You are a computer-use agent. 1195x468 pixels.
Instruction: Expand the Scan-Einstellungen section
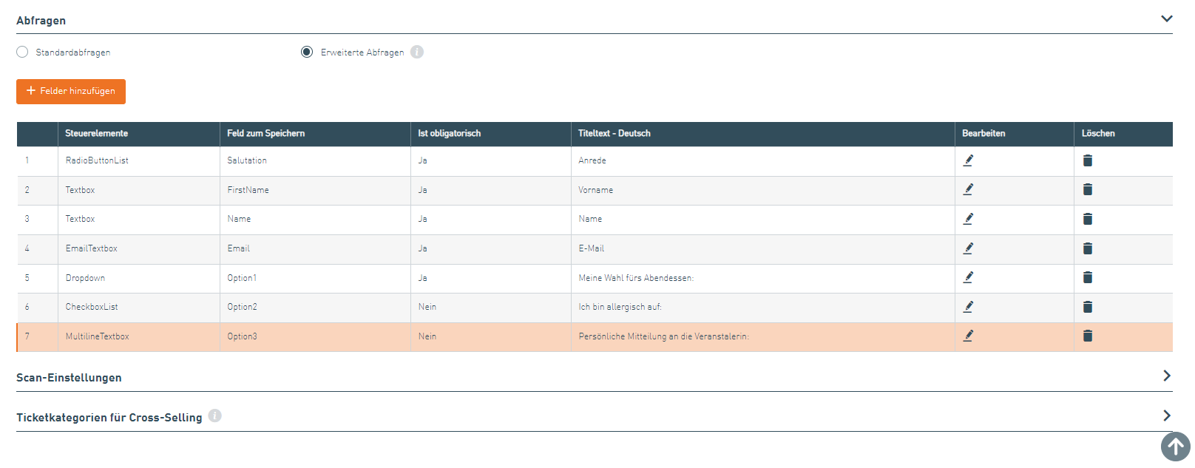tap(1166, 376)
